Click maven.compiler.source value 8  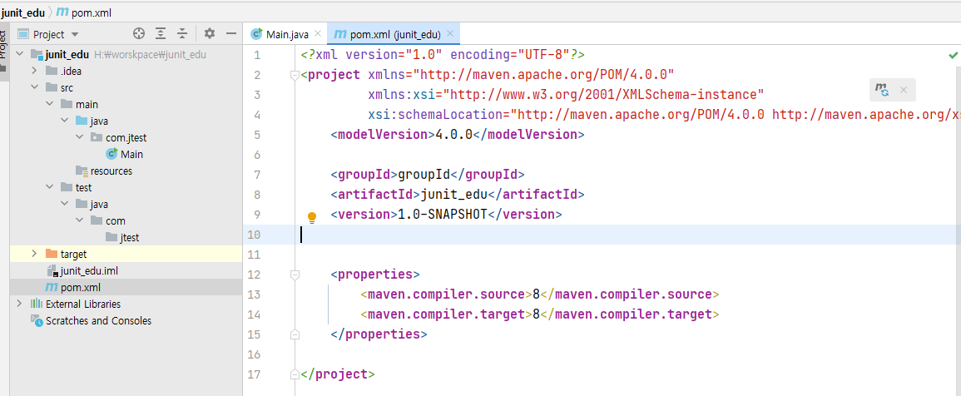click(x=536, y=295)
